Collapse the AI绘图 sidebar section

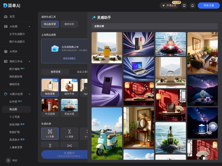pos(29,27)
